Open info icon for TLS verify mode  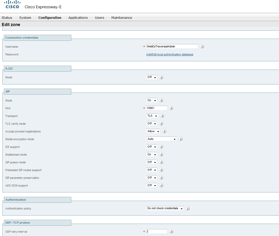(x=161, y=123)
